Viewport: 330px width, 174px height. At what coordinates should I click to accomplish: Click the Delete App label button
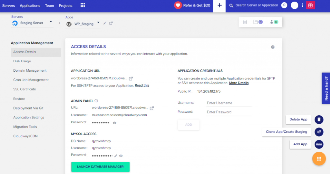coord(298,119)
